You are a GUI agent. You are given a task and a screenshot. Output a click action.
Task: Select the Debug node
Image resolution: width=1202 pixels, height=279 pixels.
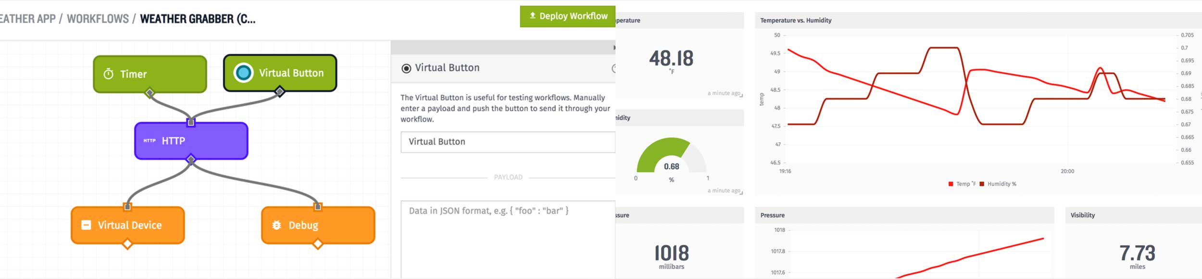[318, 225]
